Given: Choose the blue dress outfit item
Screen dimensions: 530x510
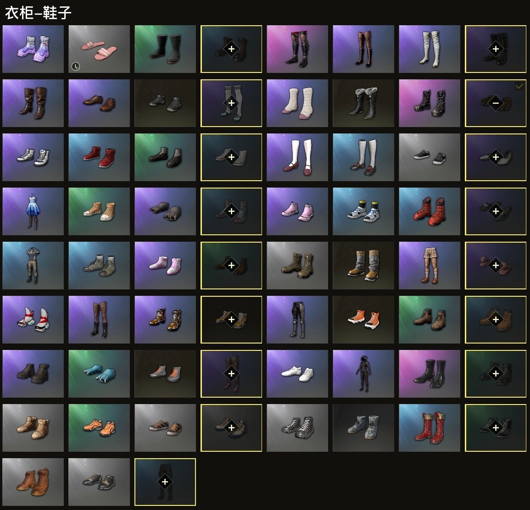Looking at the screenshot, I should click(33, 211).
